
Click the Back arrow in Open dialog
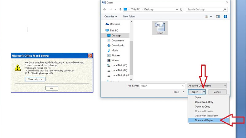click(x=105, y=10)
